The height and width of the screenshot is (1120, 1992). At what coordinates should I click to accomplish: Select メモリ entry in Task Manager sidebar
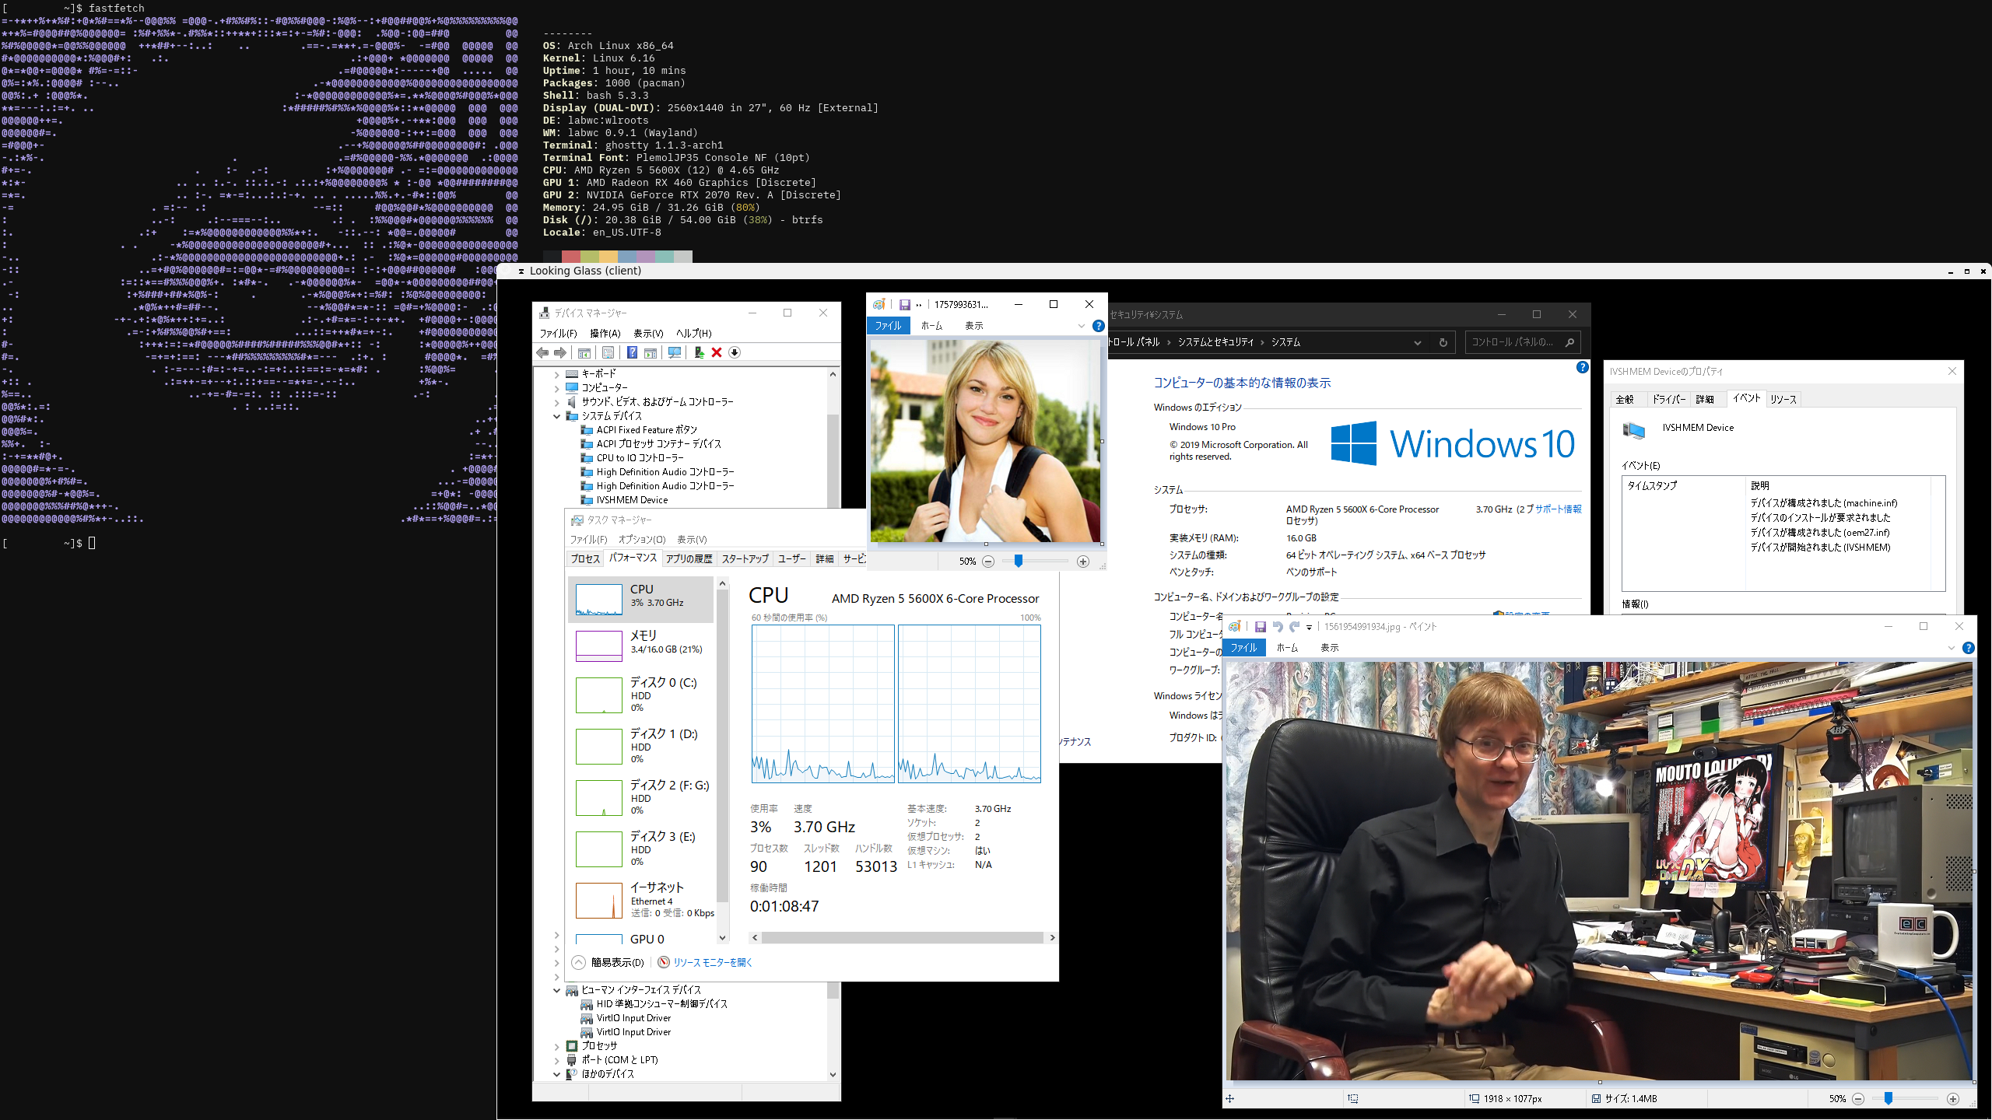tap(640, 646)
